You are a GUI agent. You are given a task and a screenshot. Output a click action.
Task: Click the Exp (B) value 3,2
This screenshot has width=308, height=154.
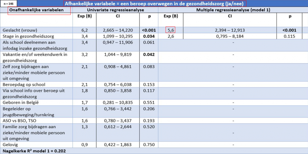84,54
